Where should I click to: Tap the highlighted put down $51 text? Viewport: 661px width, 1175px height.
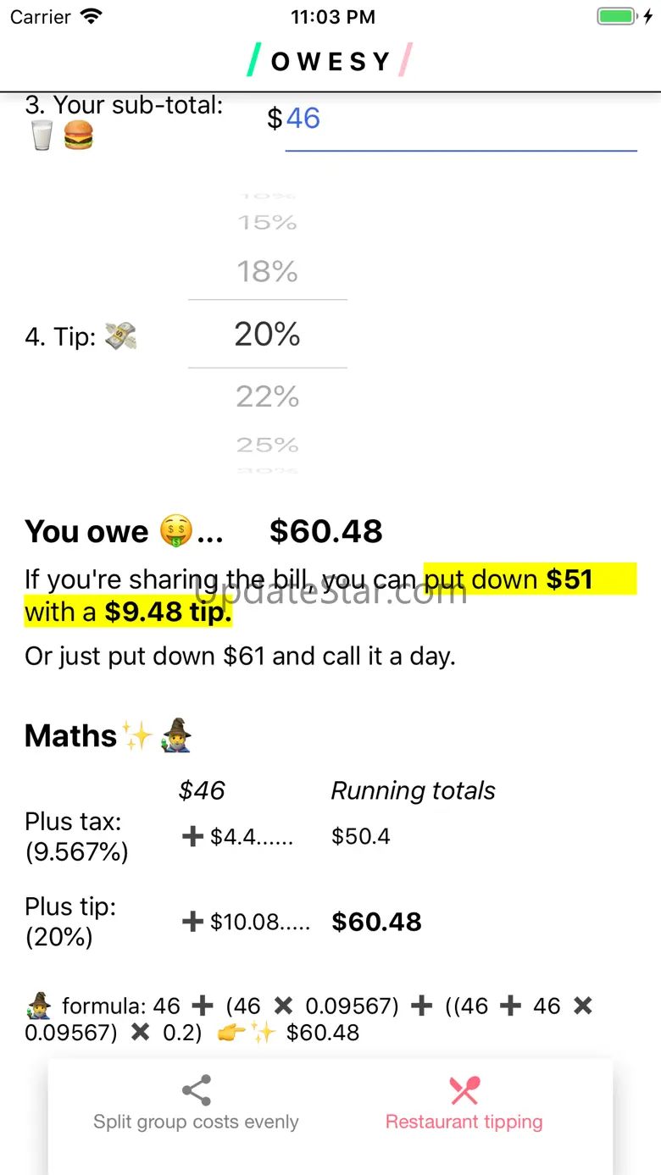[508, 579]
